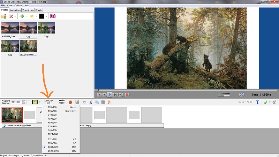The height and width of the screenshot is (157, 279).
Task: Select the bear painting slide on the timeline
Action: pyautogui.click(x=12, y=115)
